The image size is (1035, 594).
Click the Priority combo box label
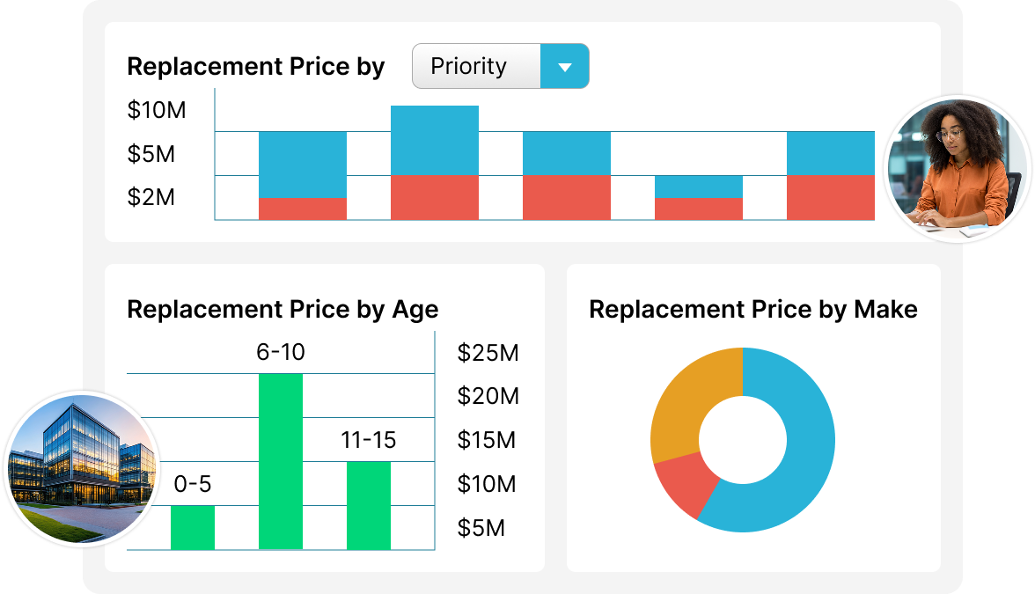pos(469,67)
